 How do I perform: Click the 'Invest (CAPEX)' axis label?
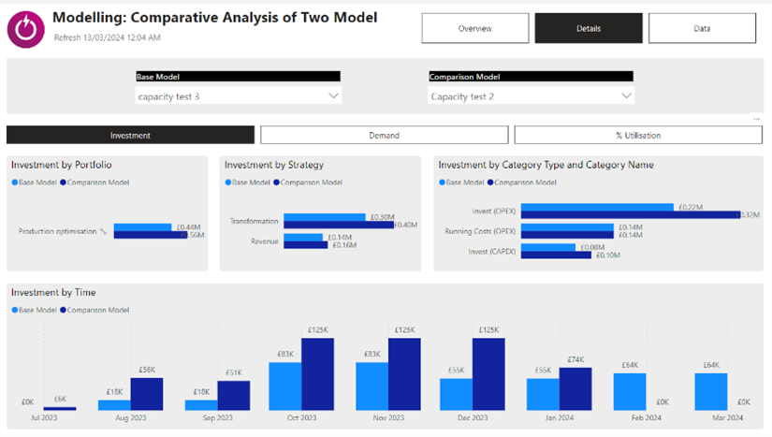coord(492,252)
